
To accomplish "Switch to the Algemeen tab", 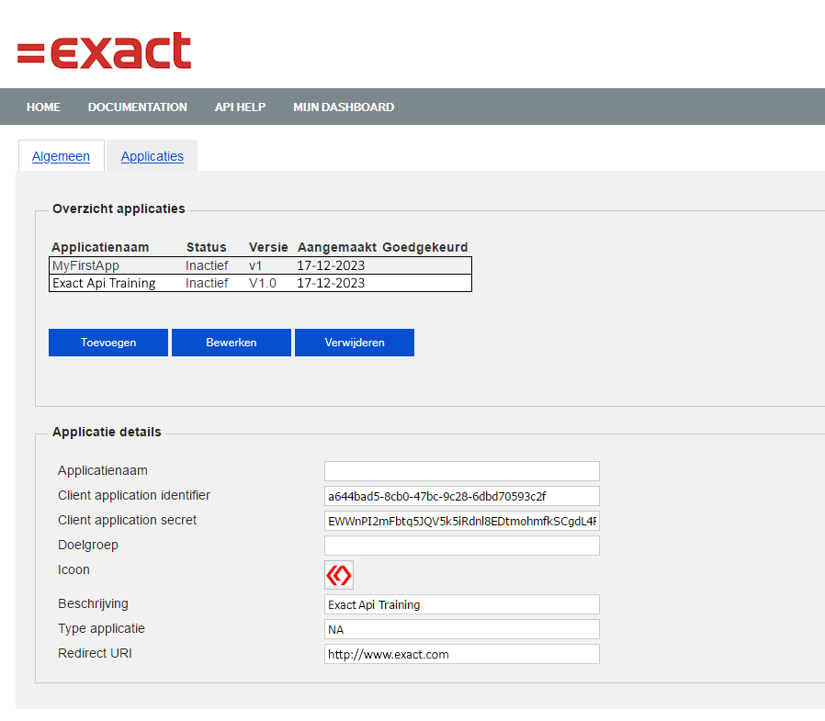I will tap(61, 156).
